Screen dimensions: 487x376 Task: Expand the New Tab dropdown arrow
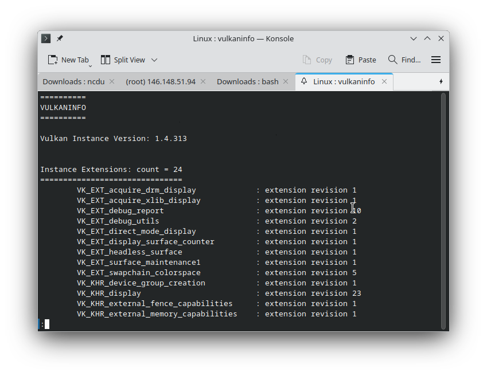point(91,66)
